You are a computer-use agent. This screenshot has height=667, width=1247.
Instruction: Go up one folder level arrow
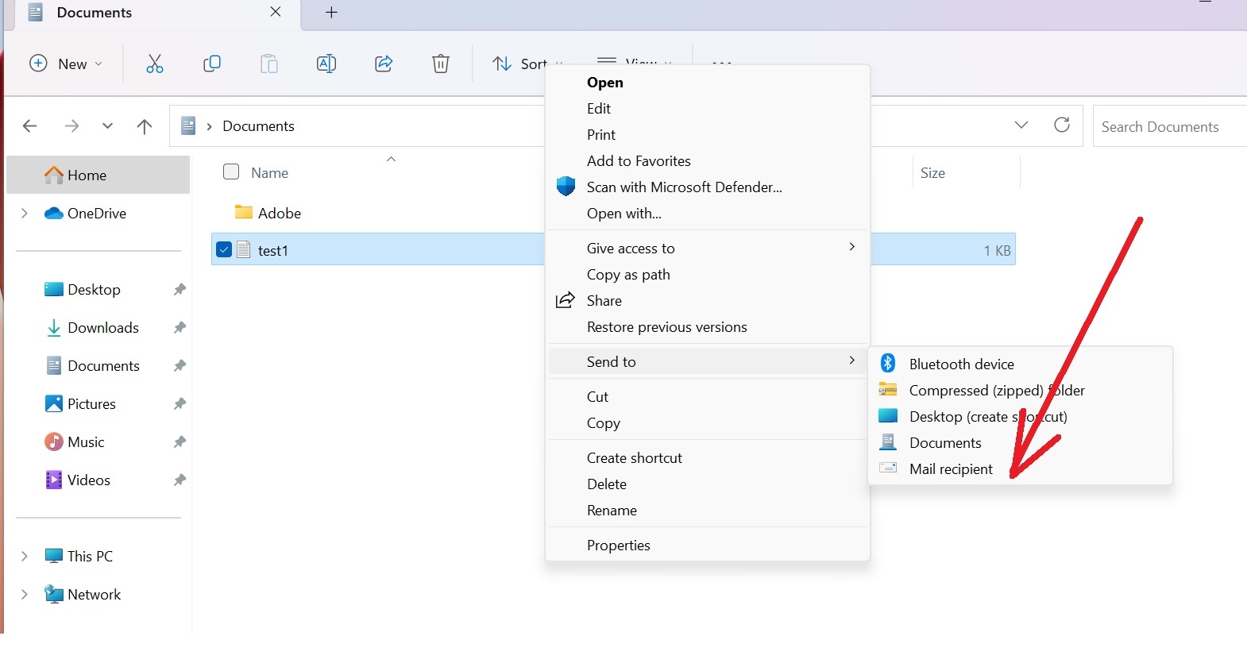tap(145, 125)
